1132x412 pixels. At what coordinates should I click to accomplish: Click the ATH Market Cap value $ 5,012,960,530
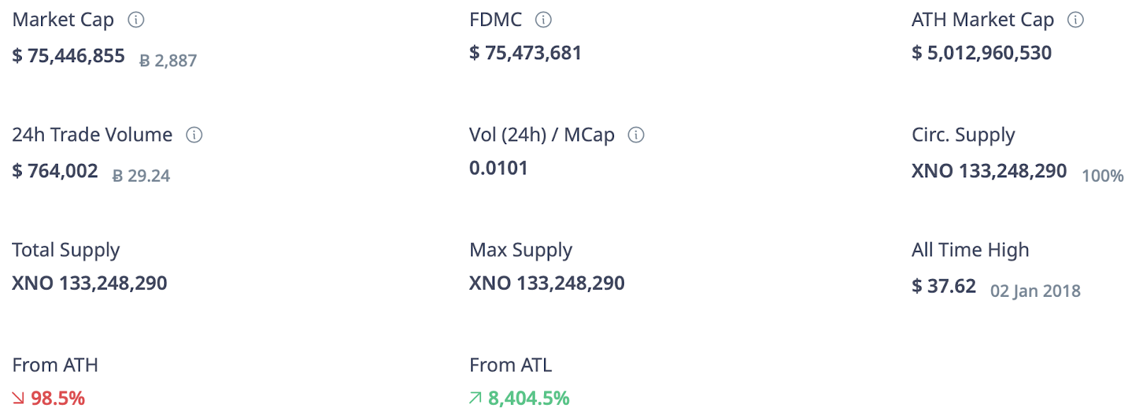click(x=982, y=53)
